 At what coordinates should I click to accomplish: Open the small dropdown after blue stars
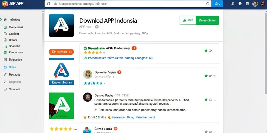[x=105, y=83]
